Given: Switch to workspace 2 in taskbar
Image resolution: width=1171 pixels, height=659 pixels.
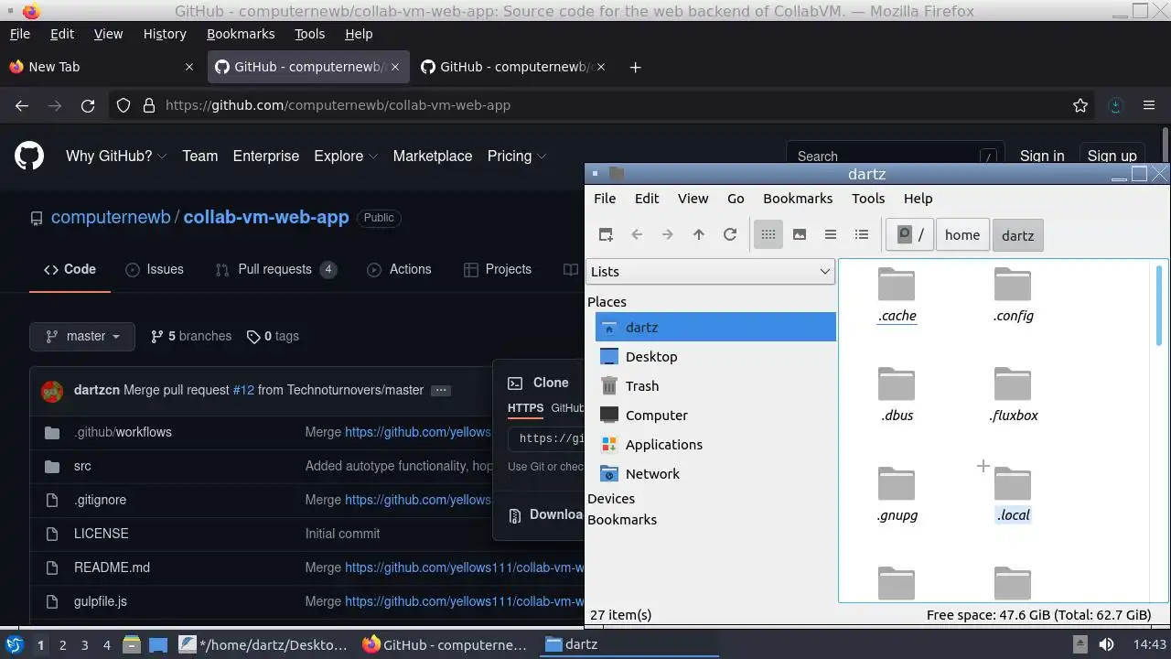Looking at the screenshot, I should (x=62, y=644).
